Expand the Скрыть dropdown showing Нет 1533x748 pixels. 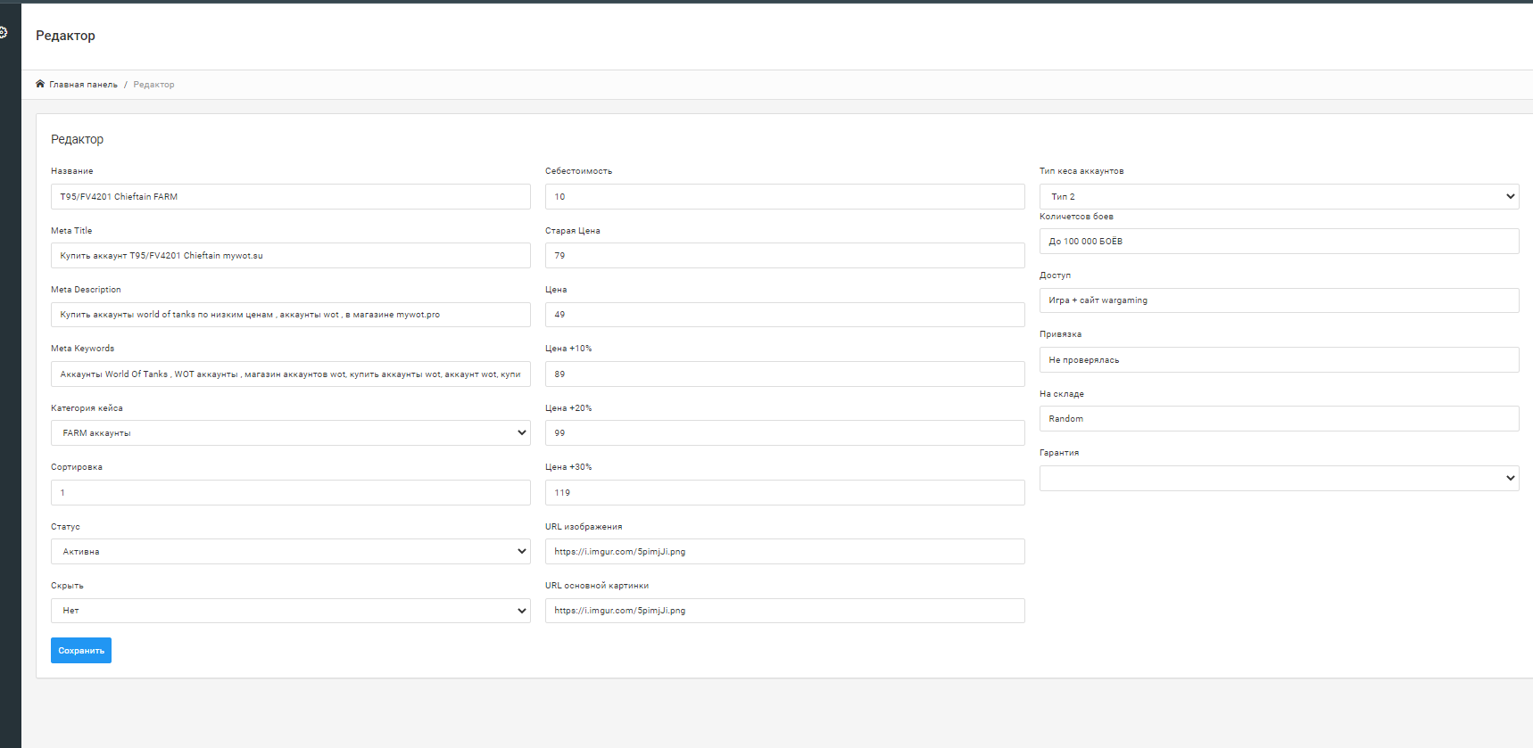click(290, 611)
